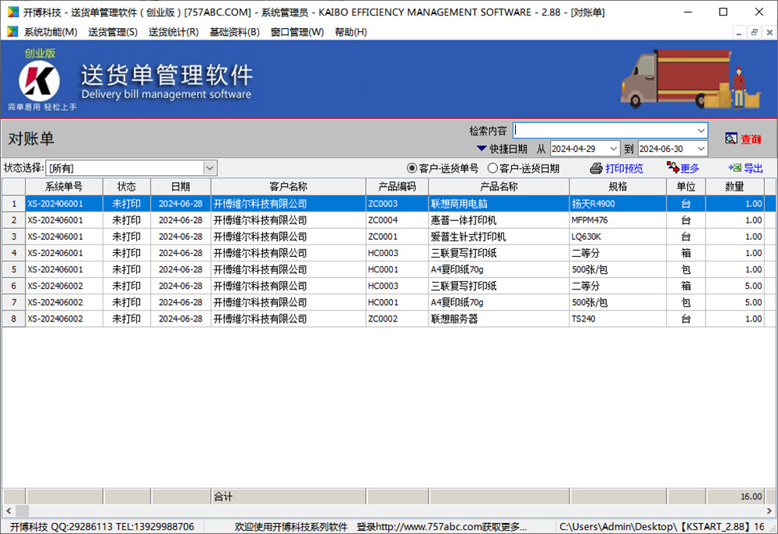Click the horizontal scrollbar thumb

click(x=23, y=510)
